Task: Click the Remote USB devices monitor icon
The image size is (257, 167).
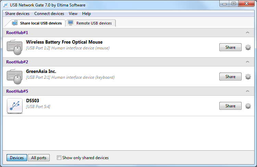Action: click(x=71, y=23)
